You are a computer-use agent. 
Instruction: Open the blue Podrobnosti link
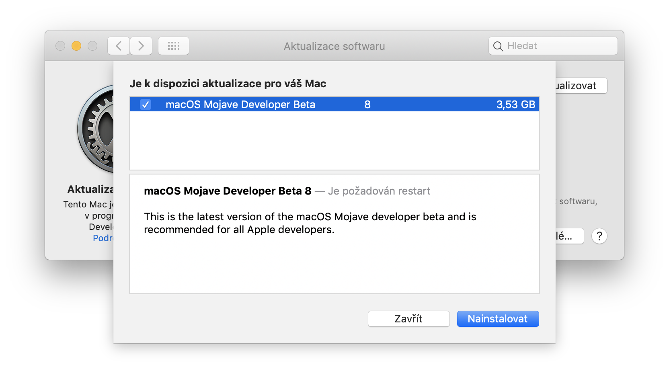point(103,238)
